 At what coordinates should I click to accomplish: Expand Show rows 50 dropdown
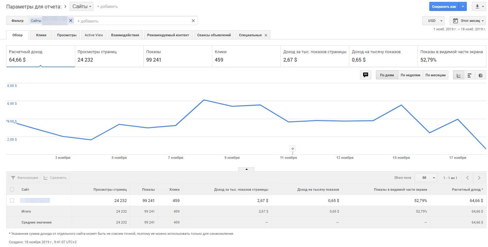[426, 178]
